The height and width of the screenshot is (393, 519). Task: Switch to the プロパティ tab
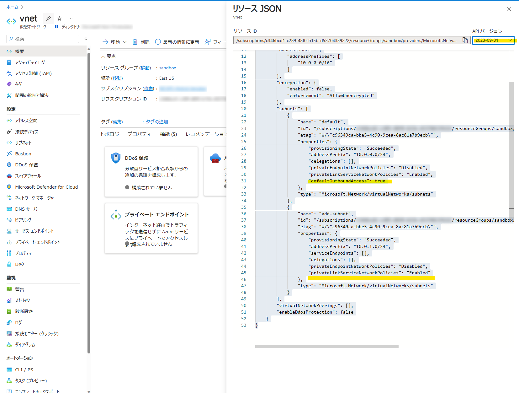[x=139, y=134]
